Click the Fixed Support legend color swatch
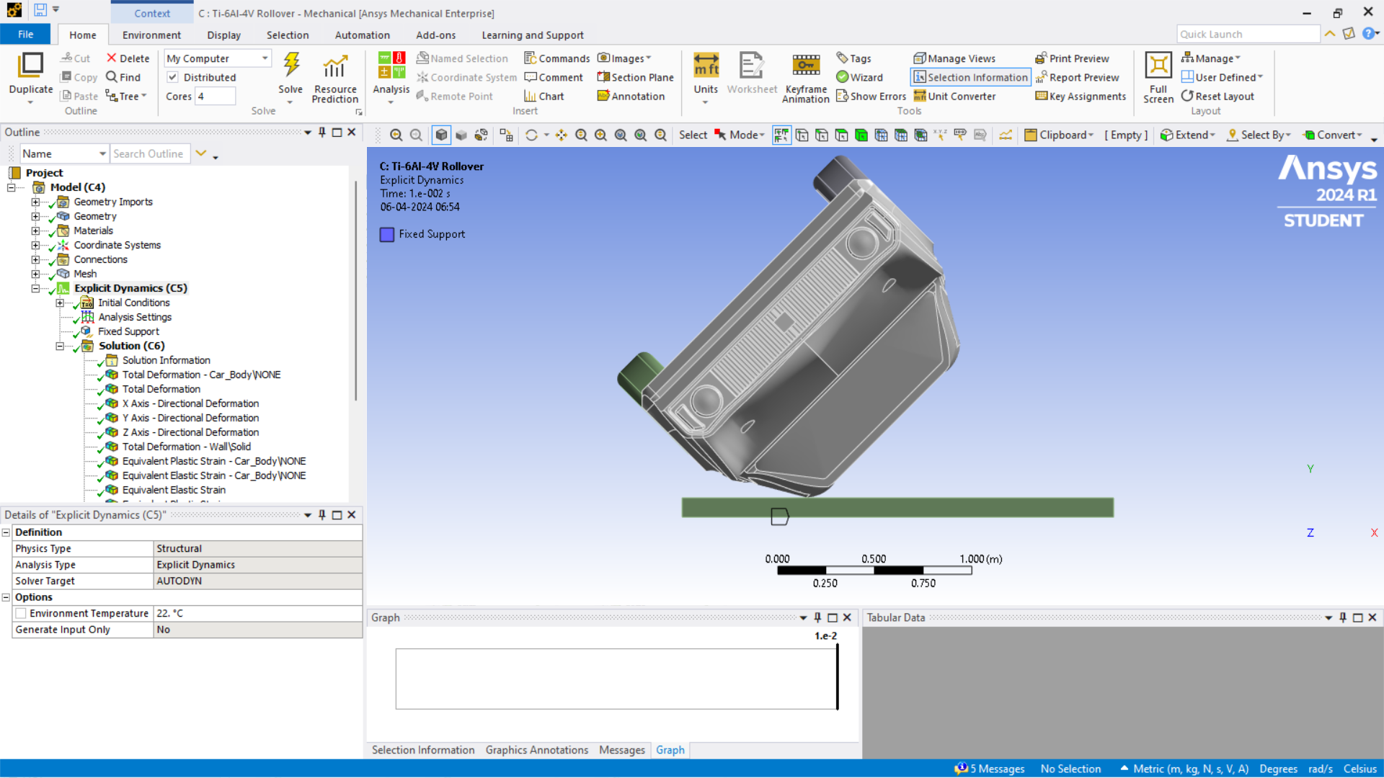Image resolution: width=1384 pixels, height=778 pixels. click(387, 234)
